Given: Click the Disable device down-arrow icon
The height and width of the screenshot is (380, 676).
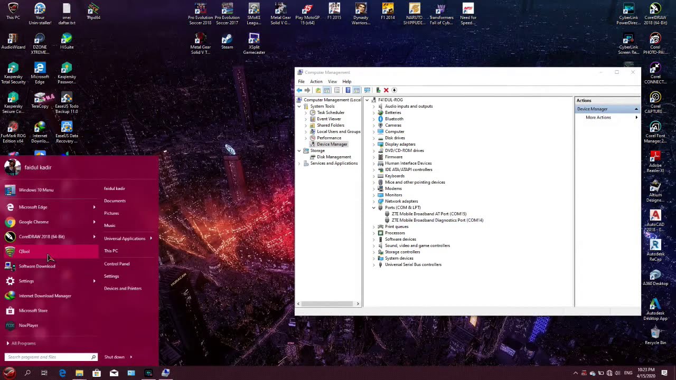Looking at the screenshot, I should click(394, 90).
